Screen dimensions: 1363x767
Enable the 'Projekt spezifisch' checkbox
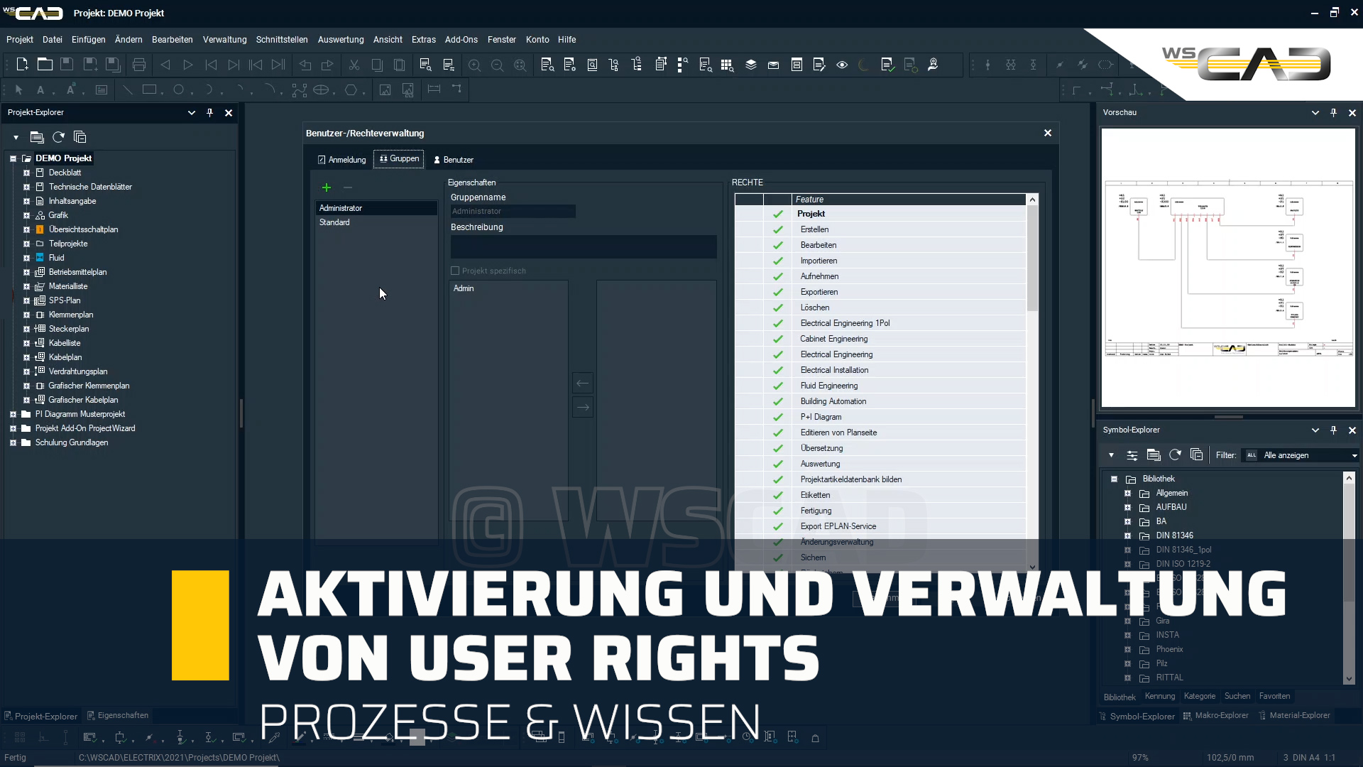coord(455,271)
